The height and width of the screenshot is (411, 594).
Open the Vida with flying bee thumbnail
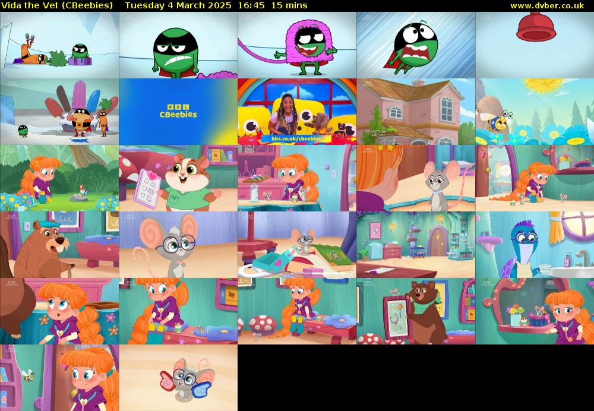click(x=59, y=378)
